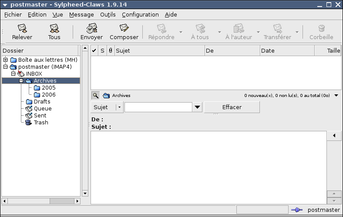
Task: Sort by the checkmark mark column
Action: 94,51
